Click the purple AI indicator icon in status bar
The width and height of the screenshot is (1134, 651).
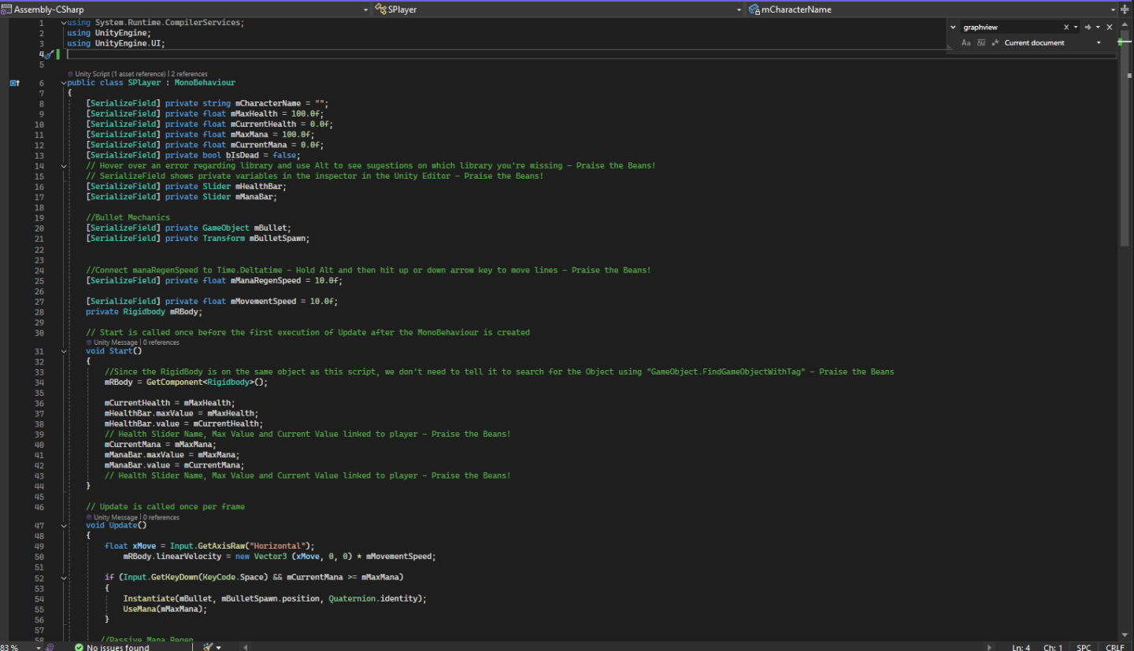[50, 647]
